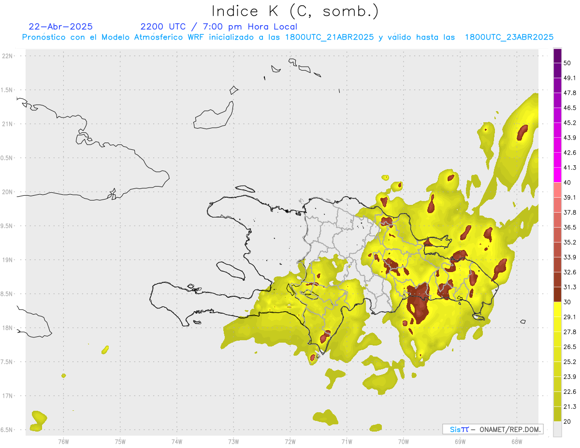
Task: Click the '72W' longitude axis label
Action: tap(290, 441)
